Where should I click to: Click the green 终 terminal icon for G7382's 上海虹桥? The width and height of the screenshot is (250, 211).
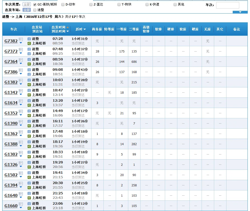click(29, 43)
